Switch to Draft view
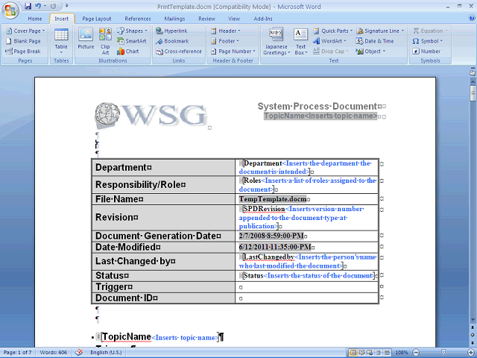Viewport: 477px width, 358px height. point(388,353)
